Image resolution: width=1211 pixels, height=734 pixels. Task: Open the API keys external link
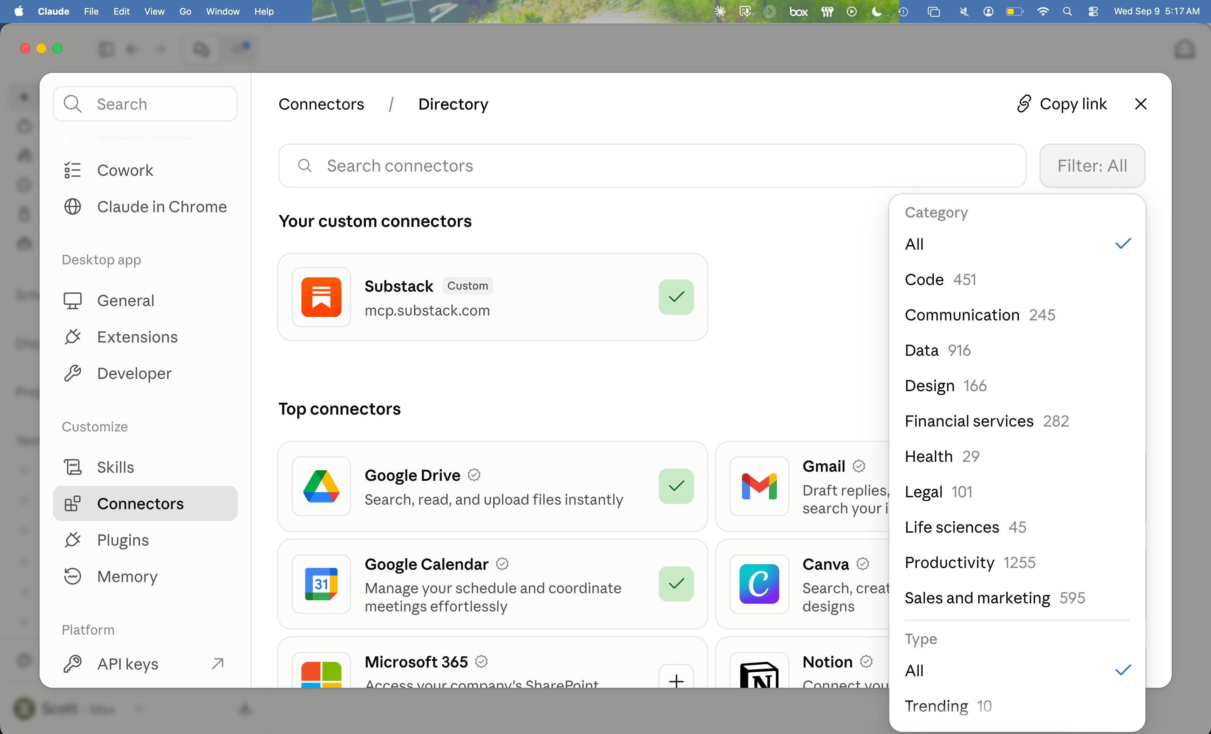click(145, 664)
